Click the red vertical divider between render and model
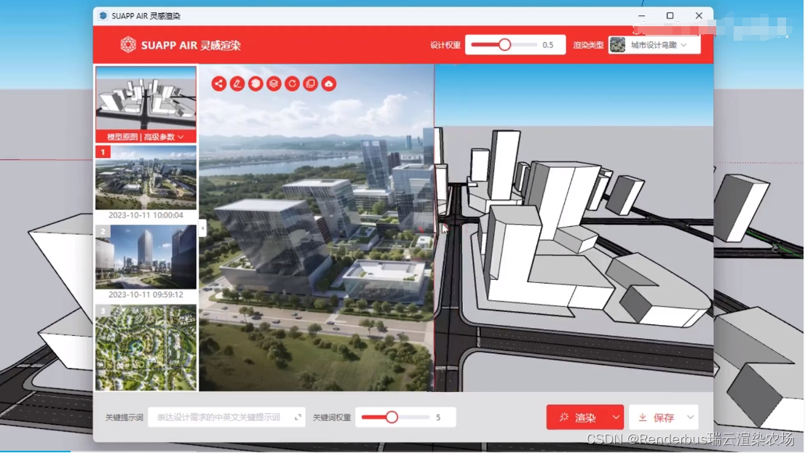Viewport: 805px width, 453px height. tap(435, 228)
